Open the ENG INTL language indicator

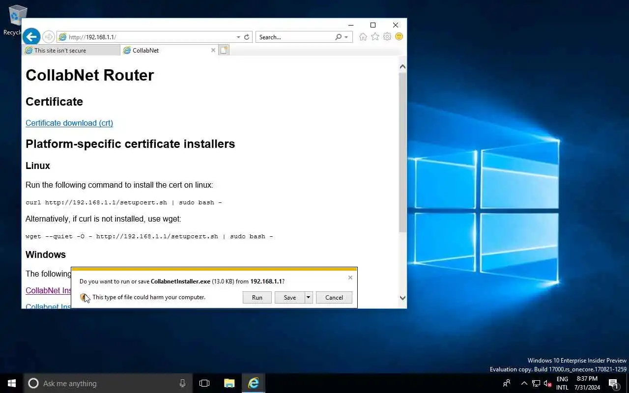click(562, 383)
